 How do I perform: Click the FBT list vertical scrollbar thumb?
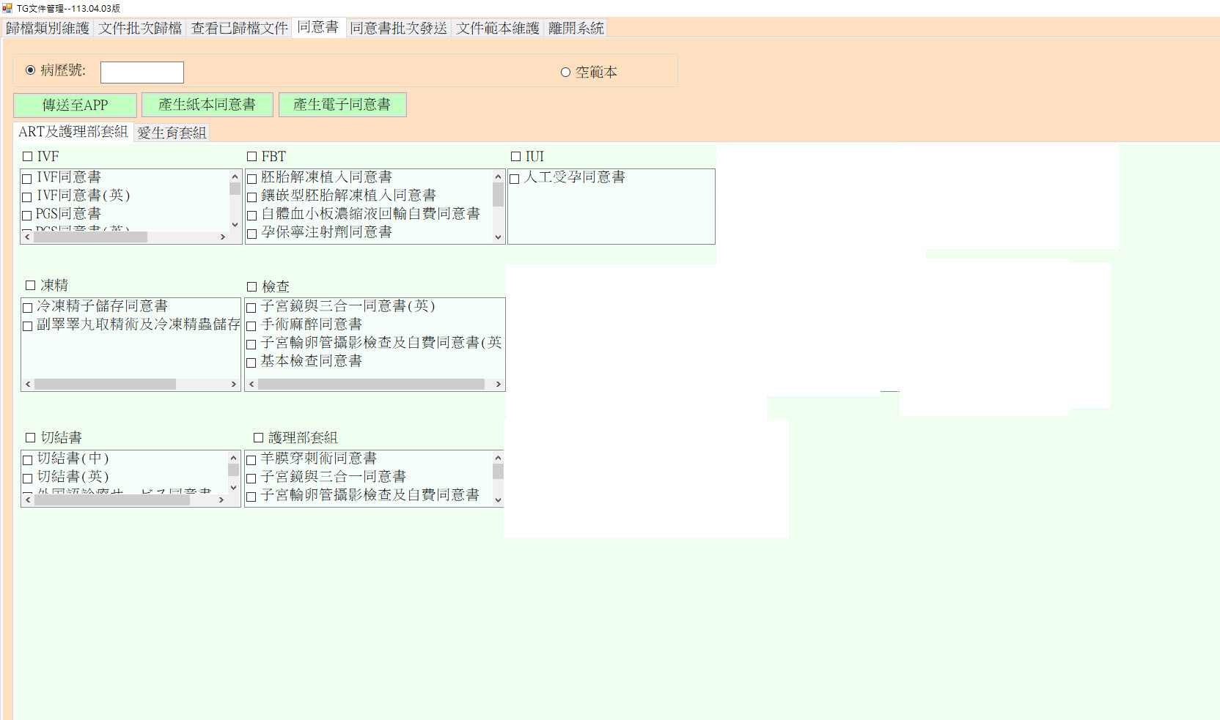[x=498, y=195]
